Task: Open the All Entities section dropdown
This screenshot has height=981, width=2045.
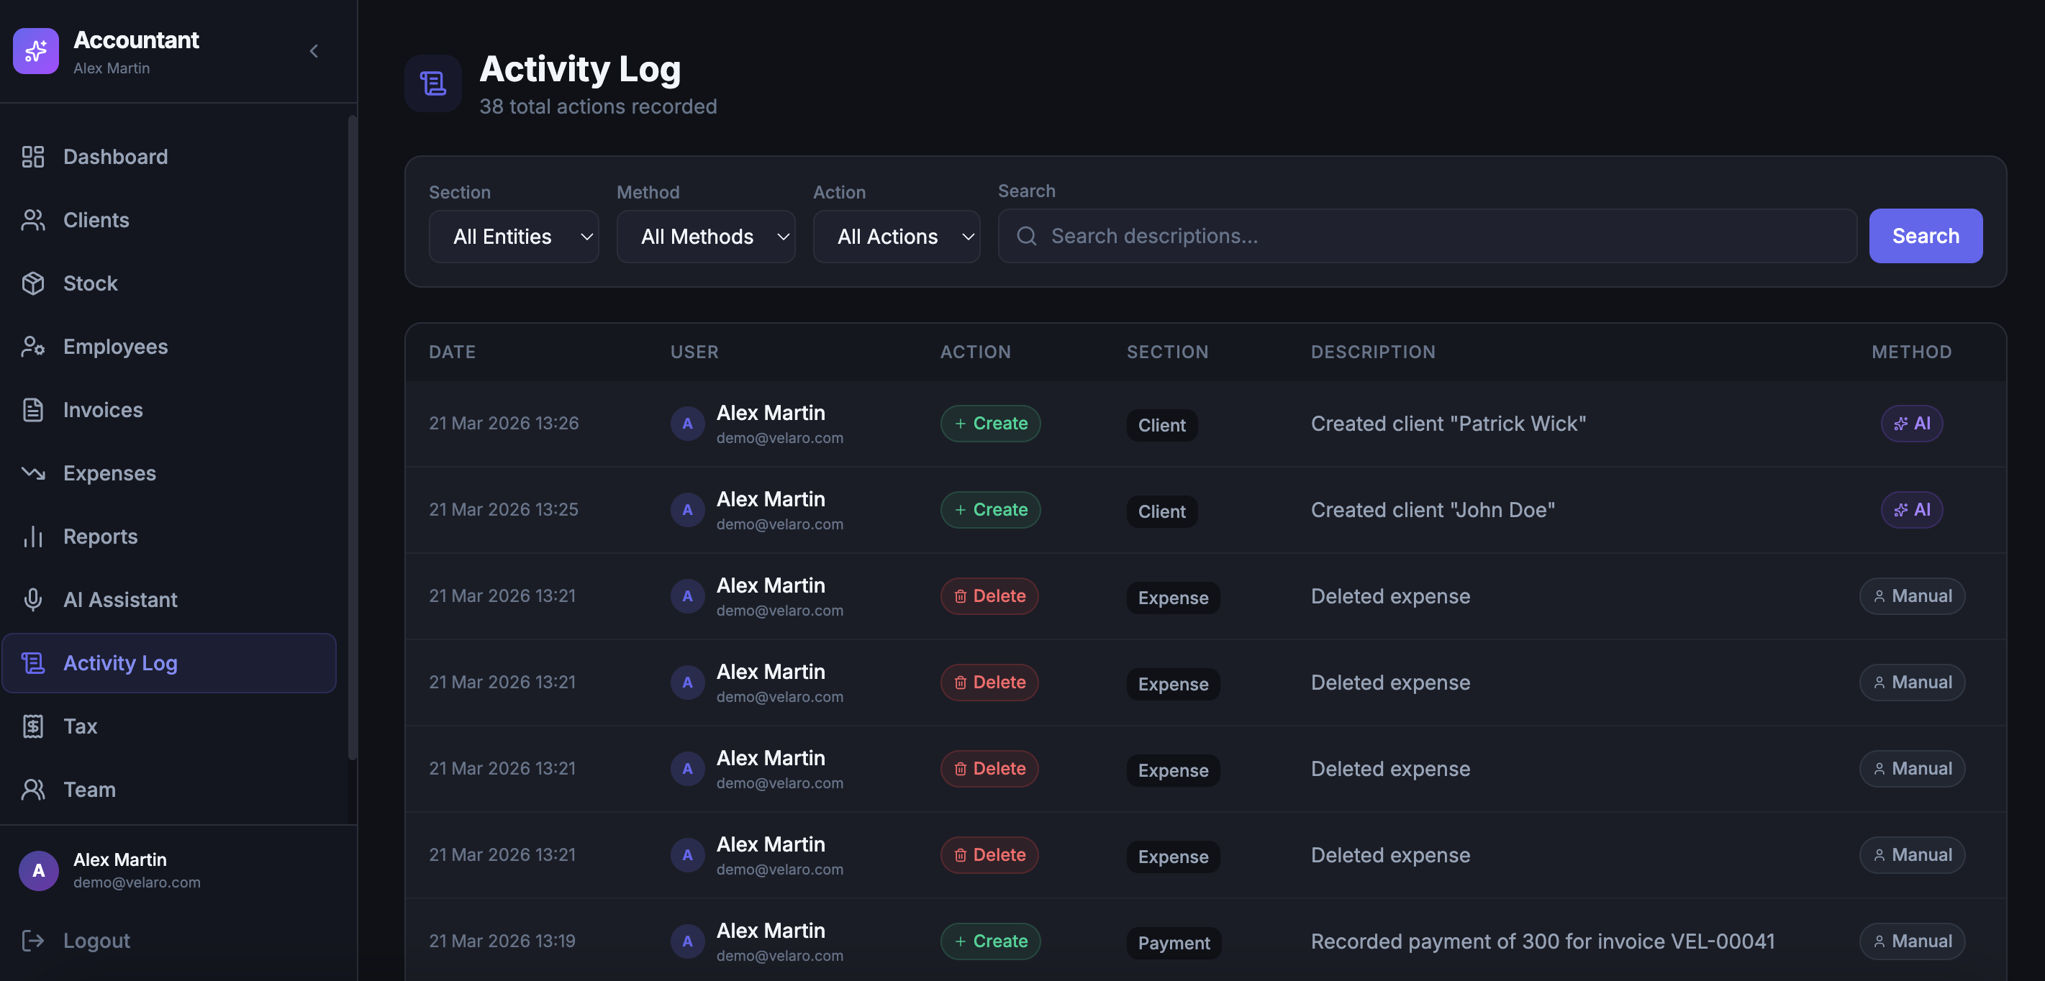Action: coord(513,237)
